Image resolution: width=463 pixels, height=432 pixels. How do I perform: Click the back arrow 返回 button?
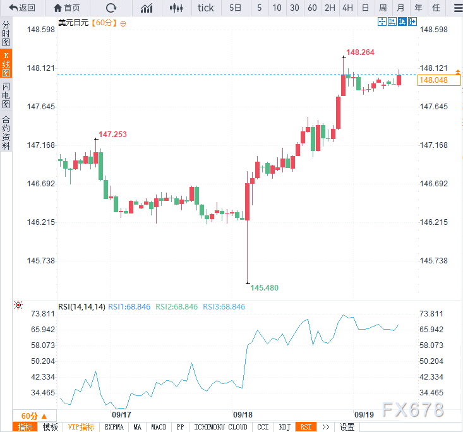tap(23, 8)
